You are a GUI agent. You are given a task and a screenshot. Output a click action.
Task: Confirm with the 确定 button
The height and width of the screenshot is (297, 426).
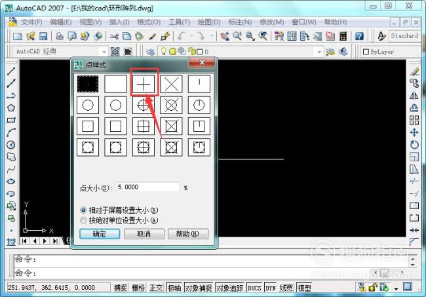[x=100, y=233]
